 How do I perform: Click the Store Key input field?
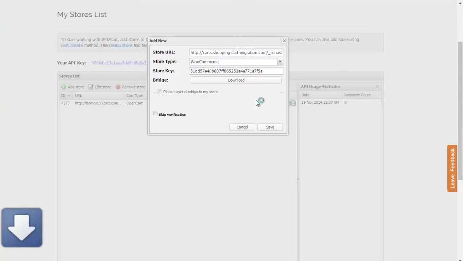tap(236, 71)
